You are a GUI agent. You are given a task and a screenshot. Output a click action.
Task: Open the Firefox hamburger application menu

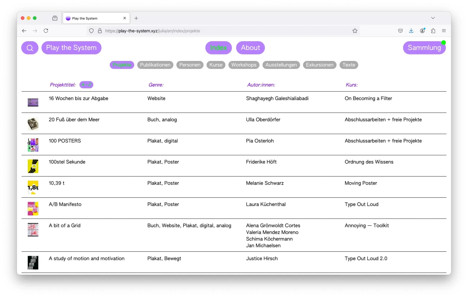coord(444,31)
